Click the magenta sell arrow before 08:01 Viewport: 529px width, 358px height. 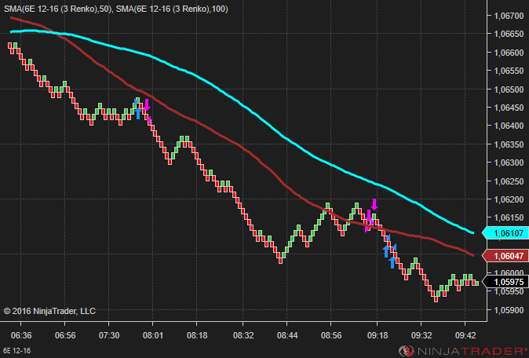[147, 104]
